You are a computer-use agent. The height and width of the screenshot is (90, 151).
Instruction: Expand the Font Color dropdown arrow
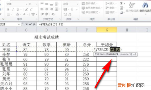point(27,14)
